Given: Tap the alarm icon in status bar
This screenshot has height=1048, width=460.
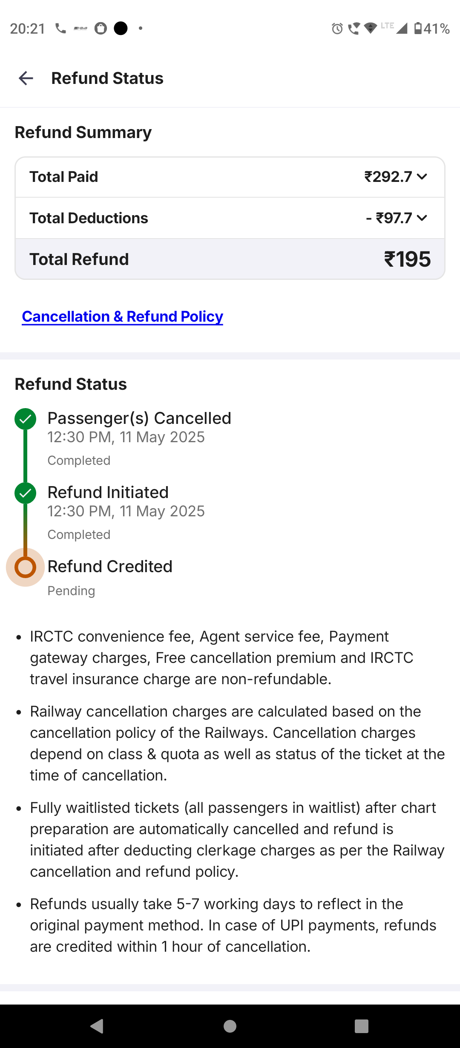Looking at the screenshot, I should click(x=337, y=29).
